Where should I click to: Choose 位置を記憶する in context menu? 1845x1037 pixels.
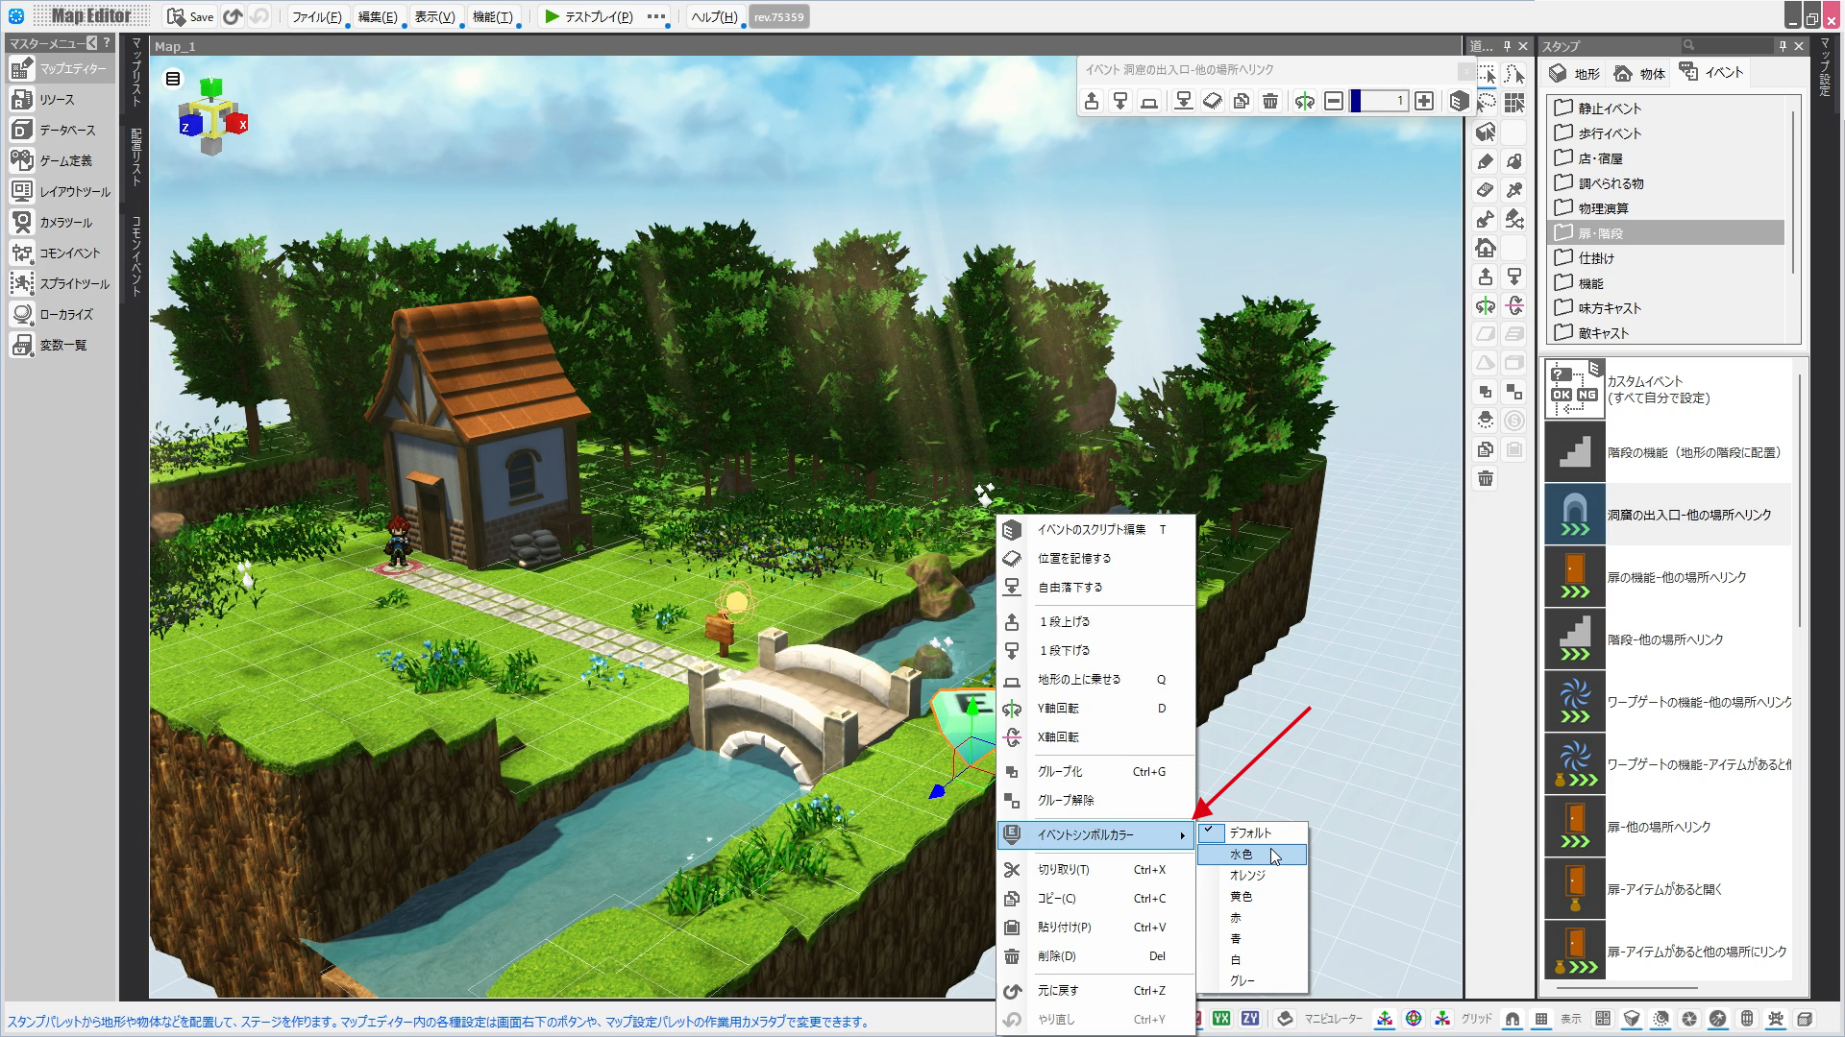pyautogui.click(x=1095, y=558)
